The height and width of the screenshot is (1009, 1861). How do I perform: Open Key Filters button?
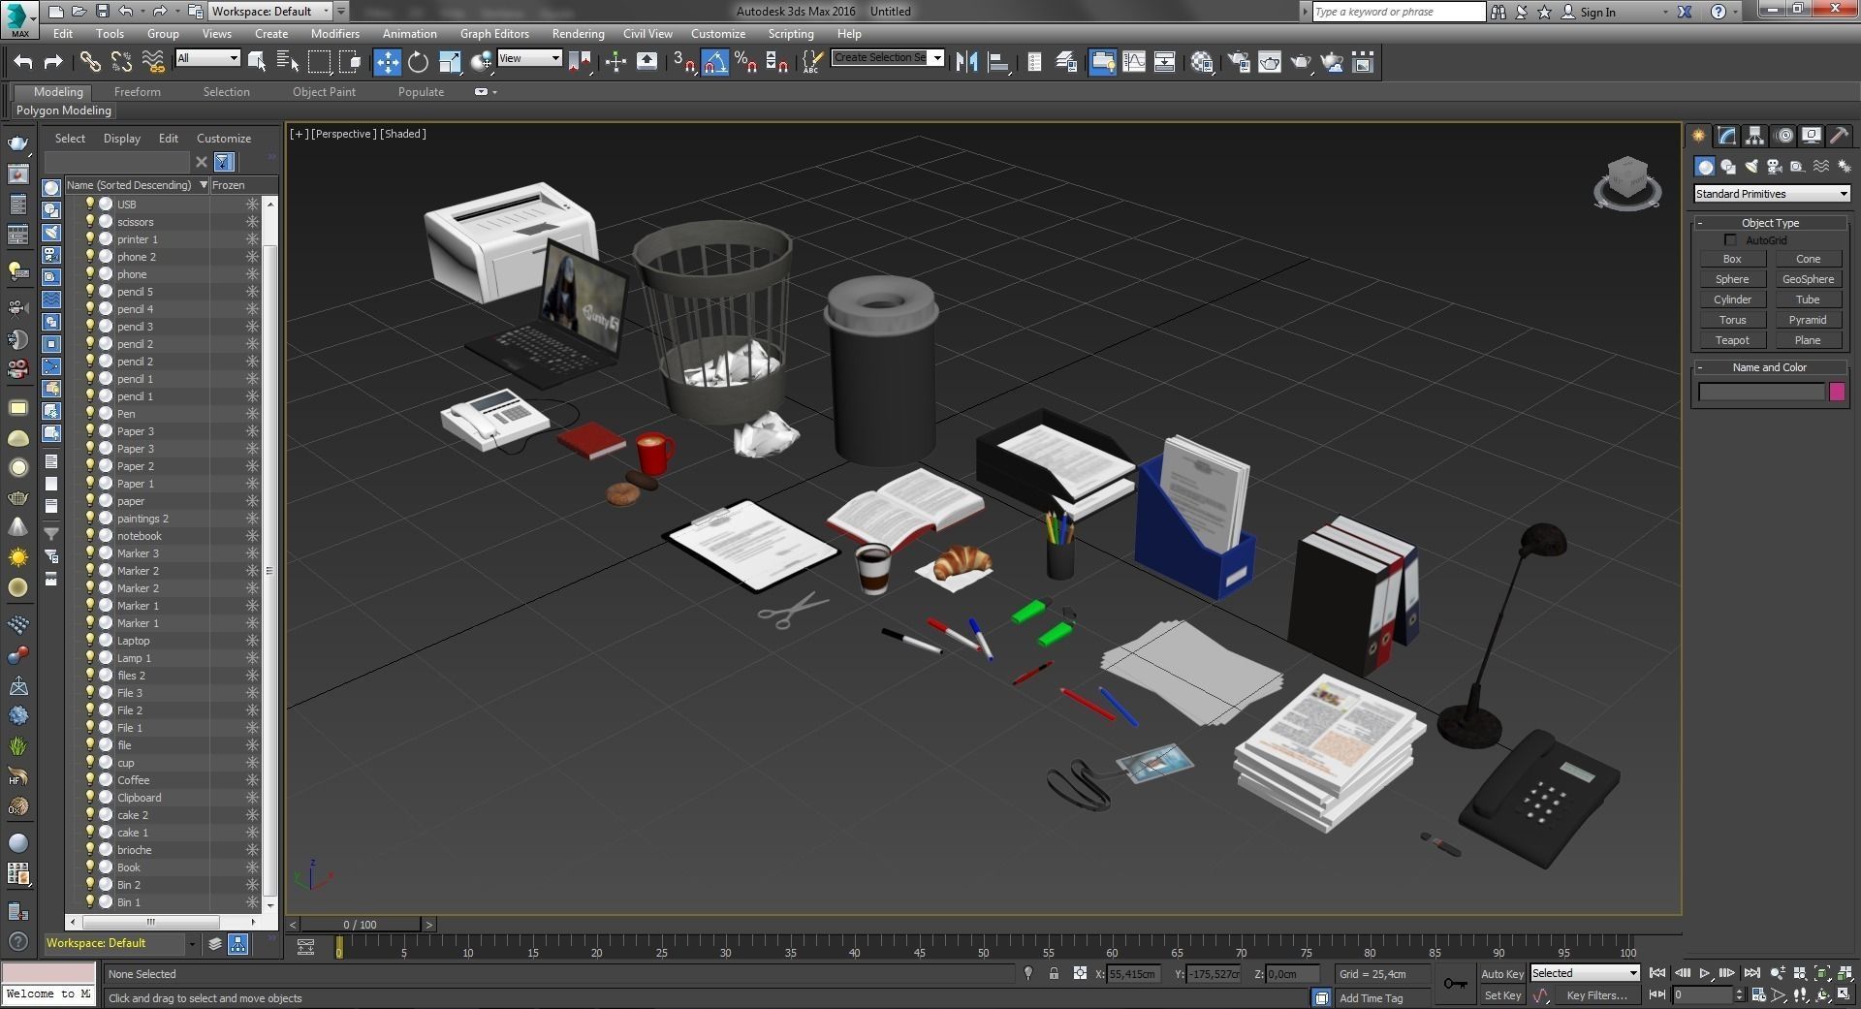point(1596,995)
